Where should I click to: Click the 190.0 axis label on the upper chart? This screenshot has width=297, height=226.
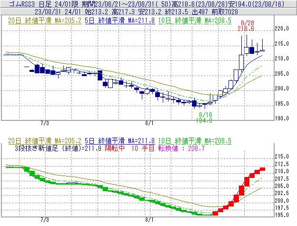pyautogui.click(x=282, y=118)
